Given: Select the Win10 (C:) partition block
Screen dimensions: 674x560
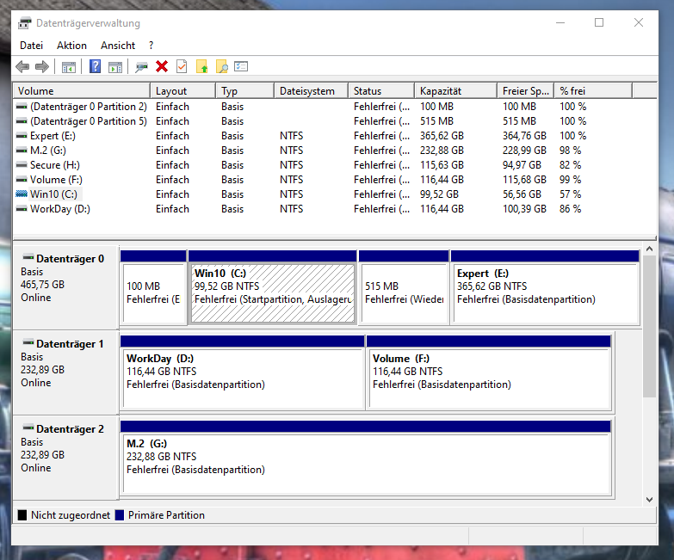Looking at the screenshot, I should click(x=273, y=286).
